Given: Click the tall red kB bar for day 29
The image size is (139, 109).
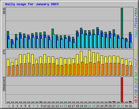Looking at the screenshot, I should 122,90.
